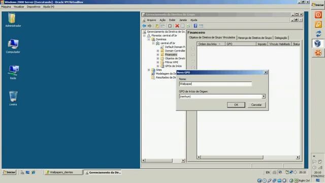Screen dimensions: 325x183
Task: Collapse the central.df.br domain node
Action: [153, 43]
